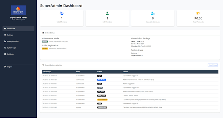Click the blue Add Member badge
The height and width of the screenshot is (118, 223).
point(102,80)
